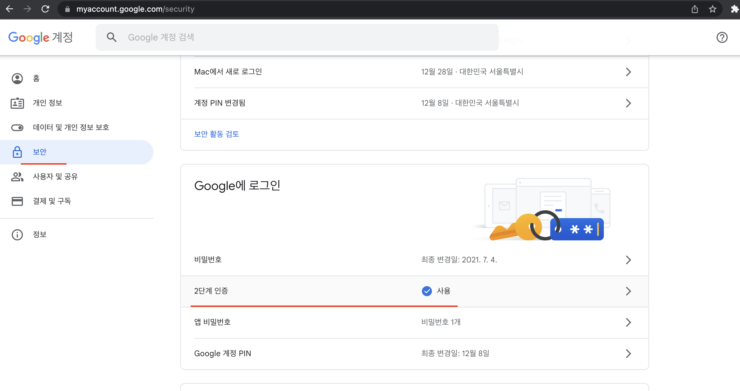Expand Mac에서 새로 로그인 row chevron
The image size is (740, 391).
[628, 72]
